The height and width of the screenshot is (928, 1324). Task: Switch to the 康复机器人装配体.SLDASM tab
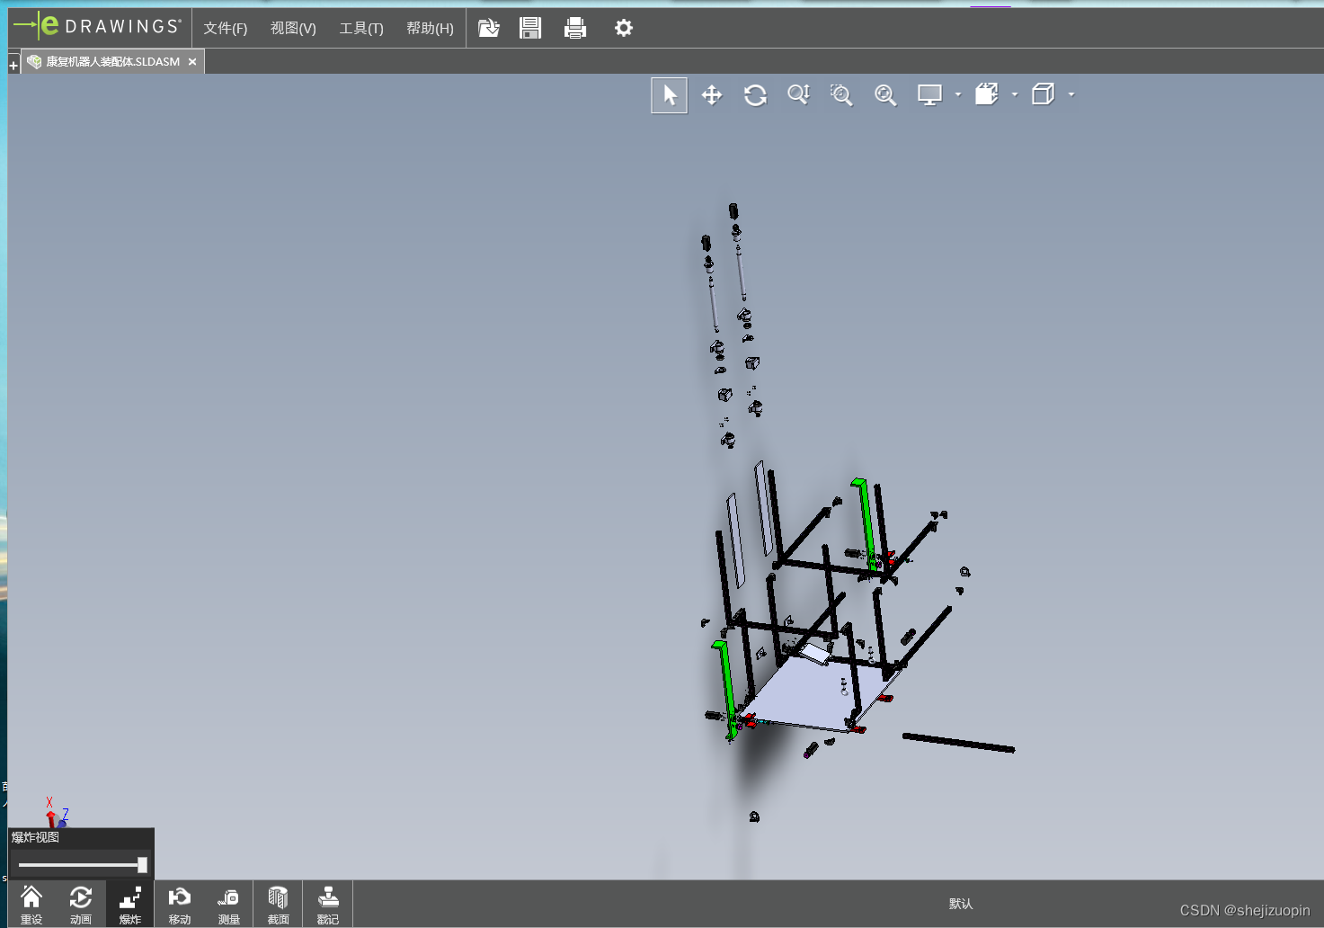tap(112, 62)
